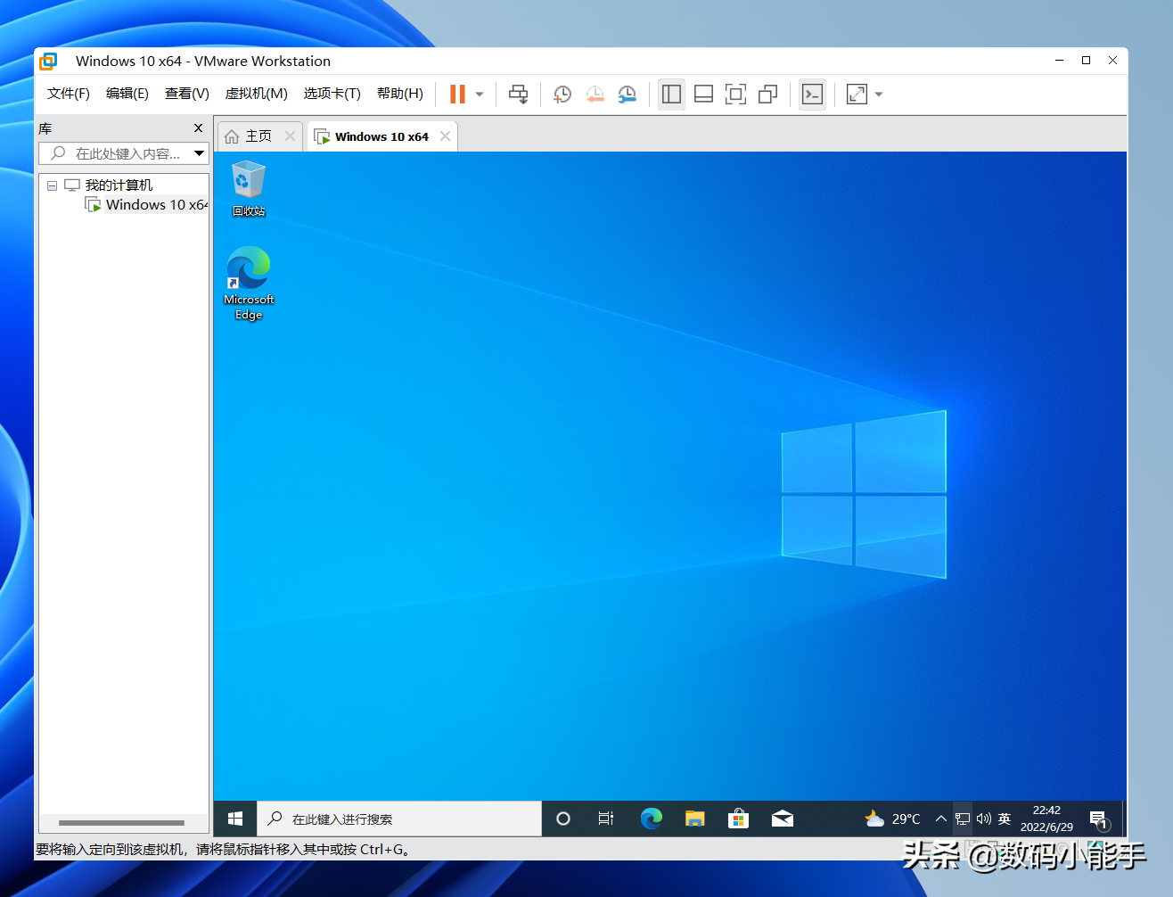
Task: Select Windows 10 x64 in library tree
Action: [x=155, y=205]
